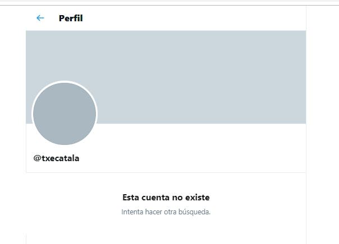Select the @txecatala username handle
The height and width of the screenshot is (244, 339).
[56, 158]
